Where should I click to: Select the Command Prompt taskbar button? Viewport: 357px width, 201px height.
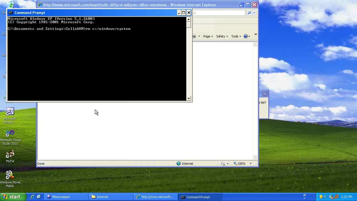200,197
